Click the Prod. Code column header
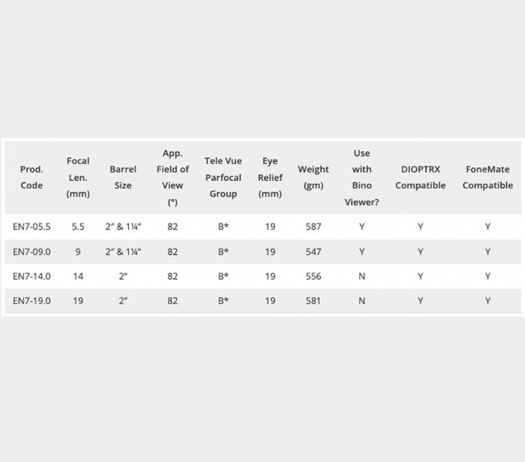This screenshot has width=525, height=462. pos(31,178)
